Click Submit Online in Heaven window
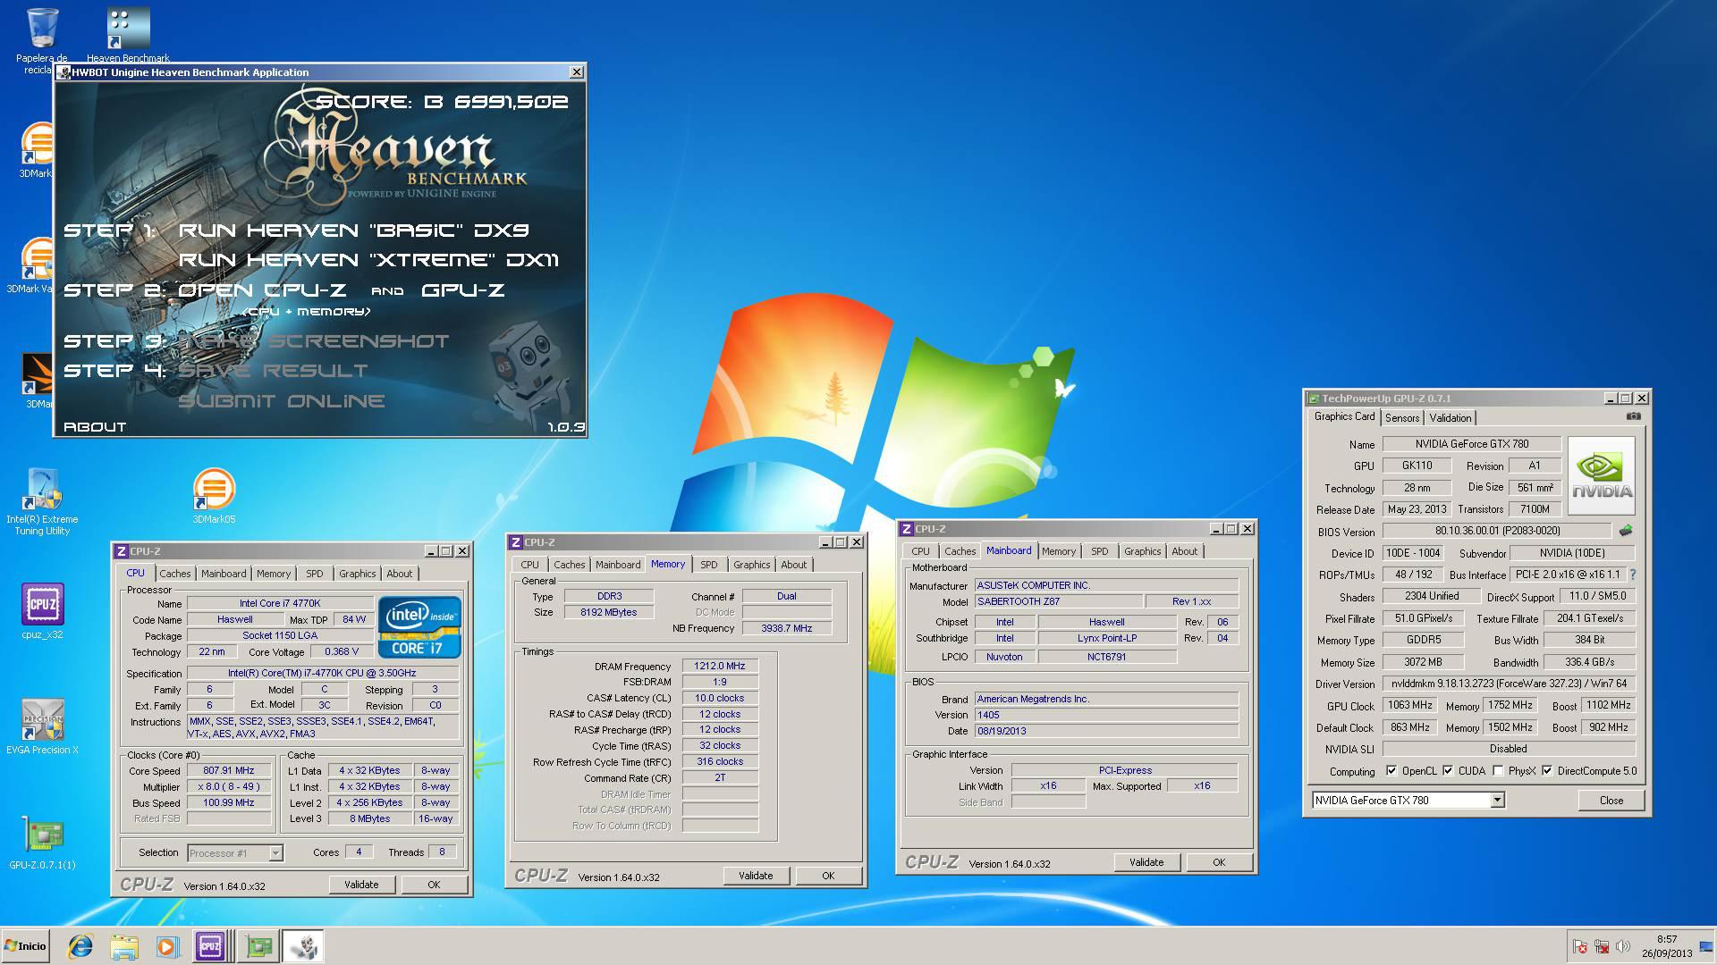This screenshot has width=1717, height=965. click(282, 401)
